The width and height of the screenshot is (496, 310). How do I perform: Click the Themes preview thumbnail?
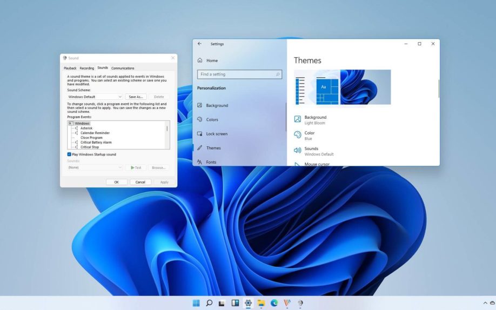pyautogui.click(x=342, y=87)
